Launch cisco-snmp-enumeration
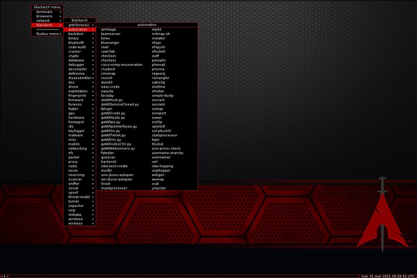Screen dimensions: 417x278 coord(122,65)
